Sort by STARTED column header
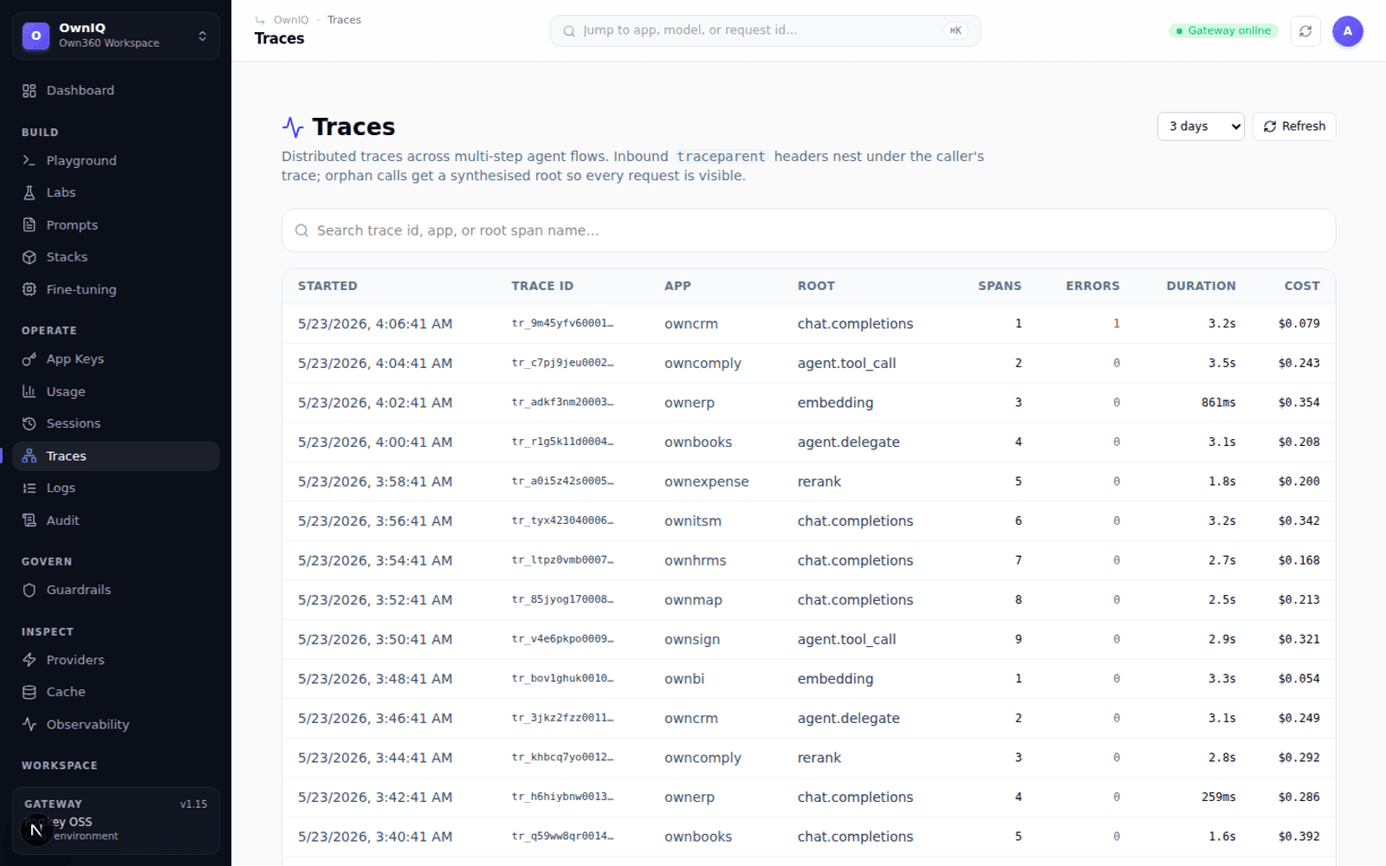 pos(327,286)
